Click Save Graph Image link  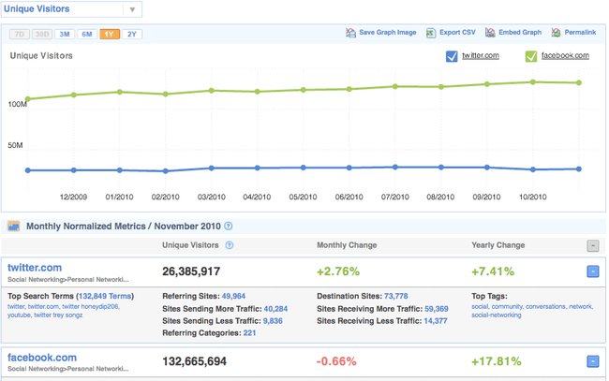click(388, 32)
